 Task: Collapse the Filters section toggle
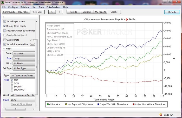4,49
